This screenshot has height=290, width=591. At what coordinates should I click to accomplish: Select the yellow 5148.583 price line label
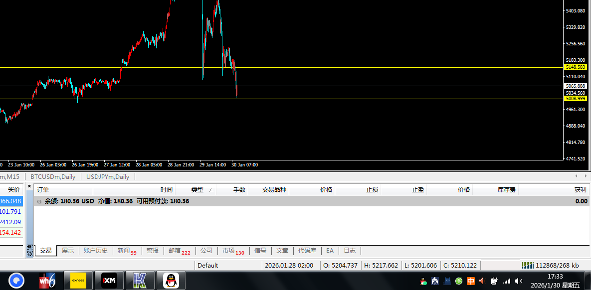click(575, 67)
